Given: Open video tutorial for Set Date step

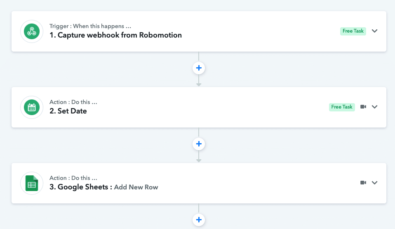Looking at the screenshot, I should point(363,107).
